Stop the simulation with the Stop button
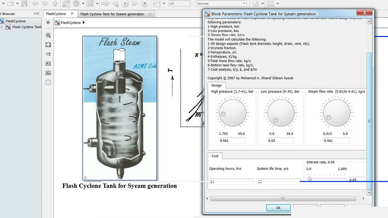Image resolution: width=388 pixels, height=218 pixels. [x=145, y=4]
